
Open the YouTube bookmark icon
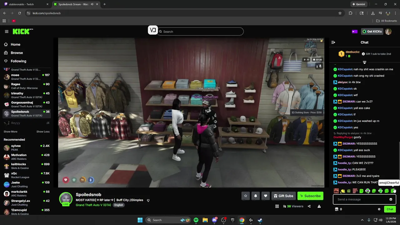[x=14, y=21]
